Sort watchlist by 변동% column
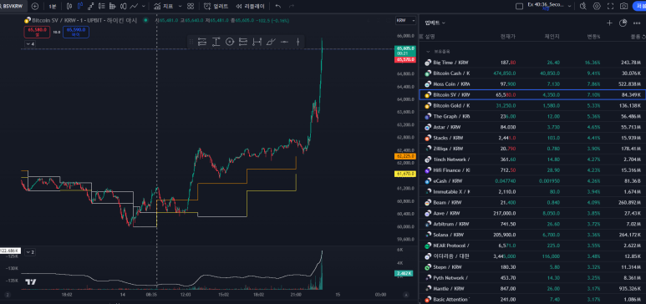This screenshot has width=646, height=304. point(593,37)
